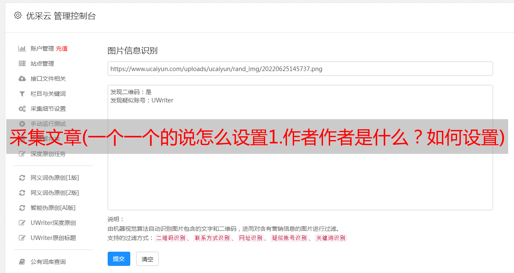The height and width of the screenshot is (273, 514).
Task: Click the gear icon beside 优采云 管理控制台
Action: [18, 15]
